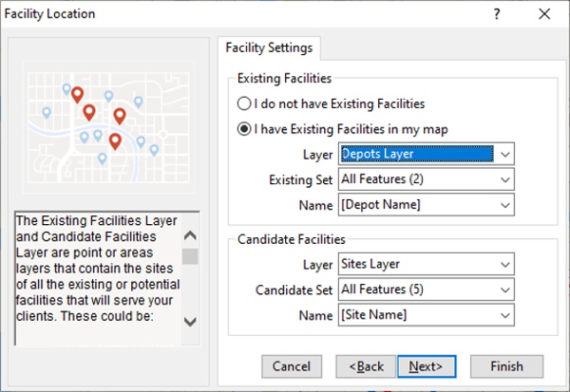
Task: Close the Facility Location dialog
Action: 543,14
